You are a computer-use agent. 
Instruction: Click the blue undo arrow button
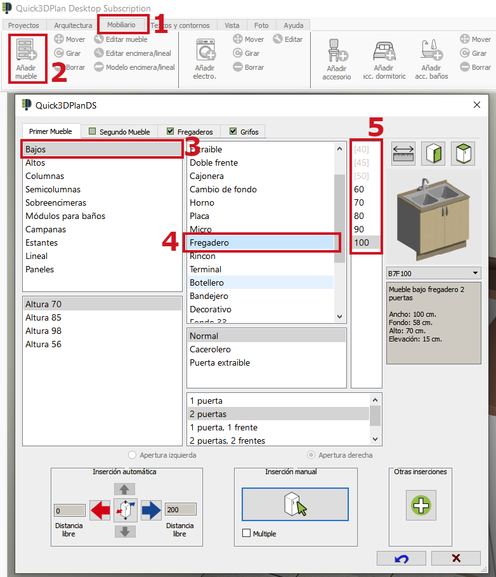(x=401, y=558)
